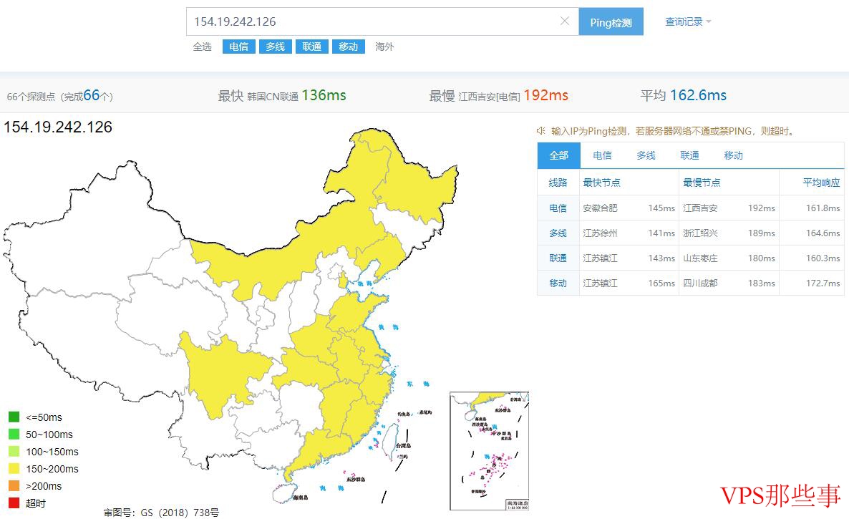Click the 安徽合肥 fastest node cell

click(x=600, y=208)
